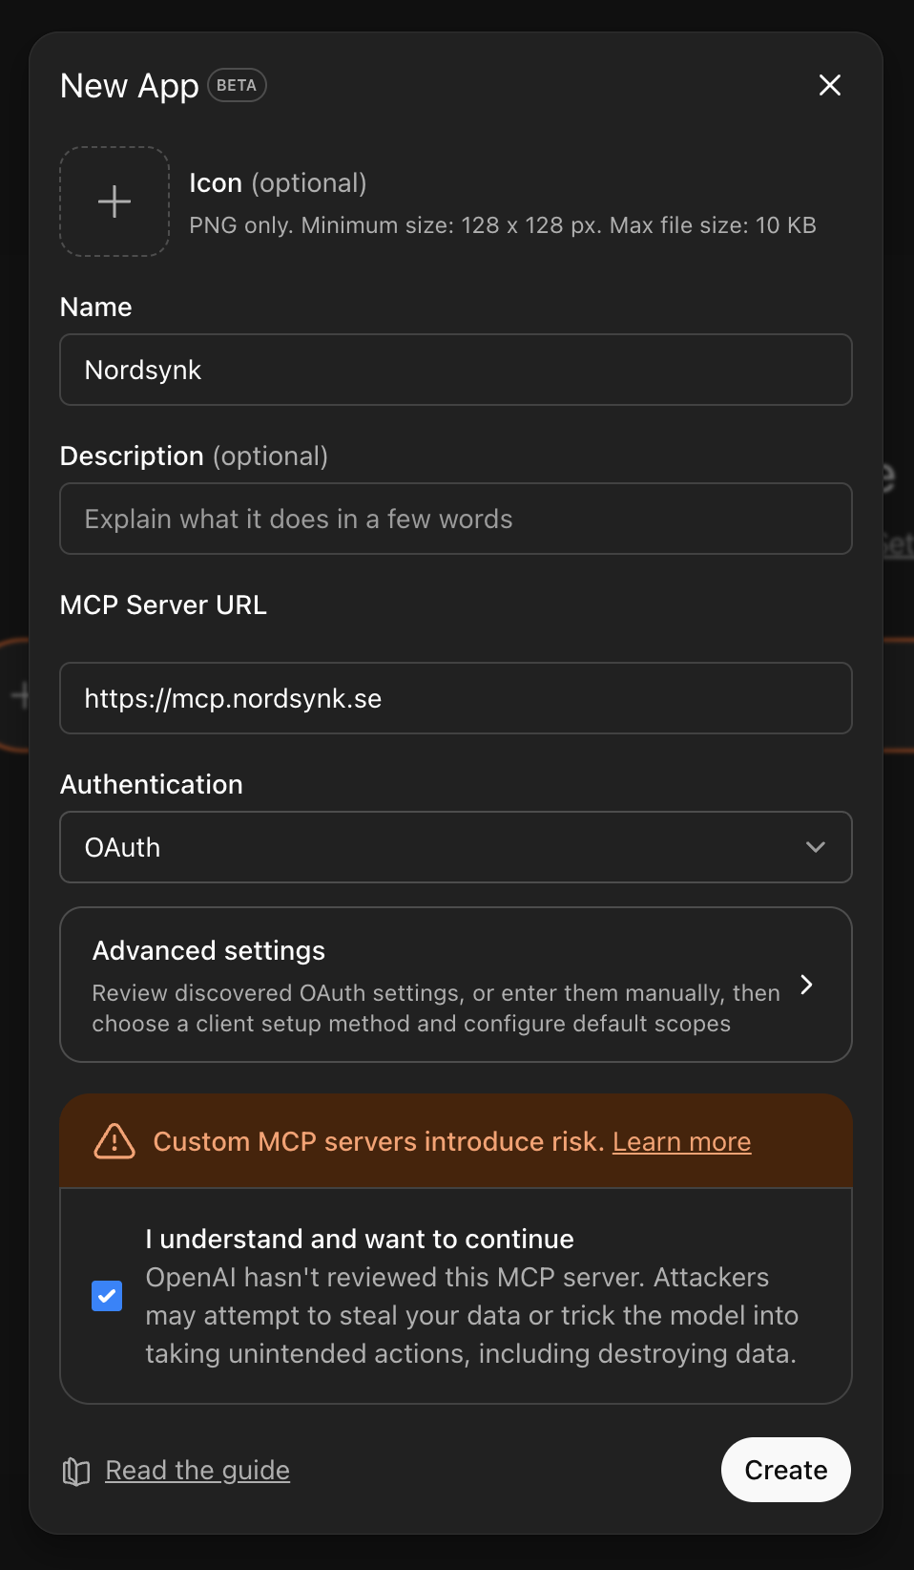Click the PNG only size requirement text
The width and height of the screenshot is (914, 1570).
pyautogui.click(x=503, y=225)
